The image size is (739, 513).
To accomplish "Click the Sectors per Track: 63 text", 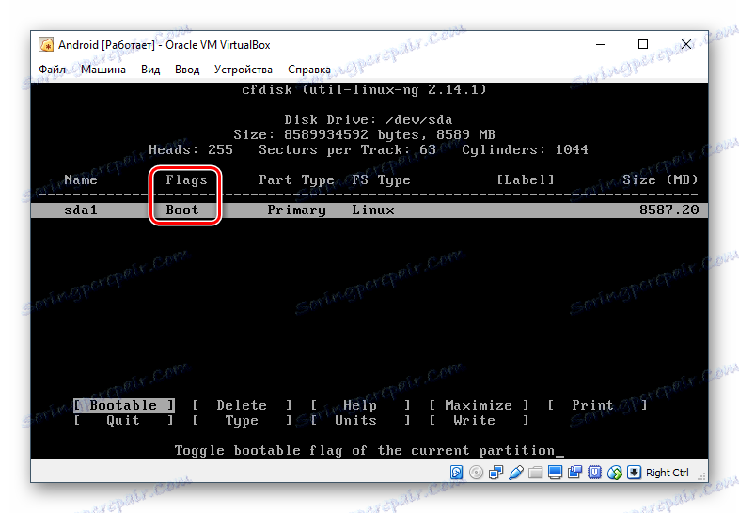I will (347, 149).
